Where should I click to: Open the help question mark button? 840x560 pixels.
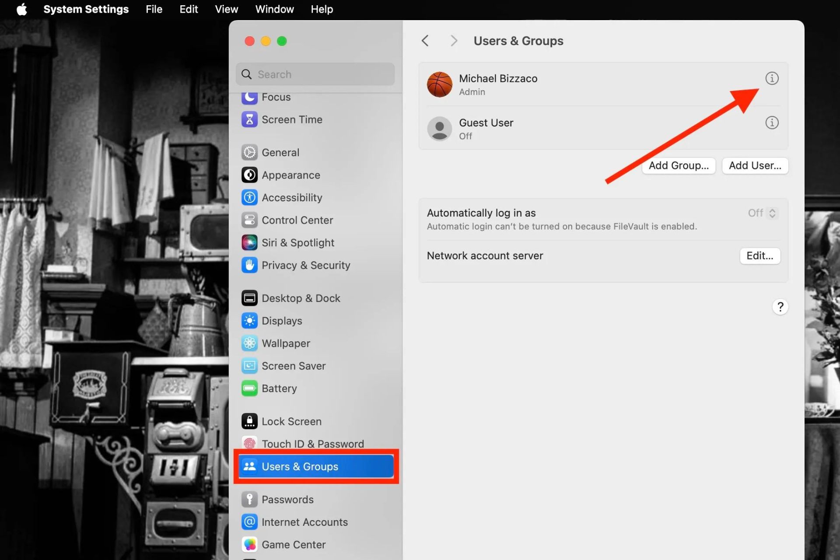pyautogui.click(x=780, y=307)
